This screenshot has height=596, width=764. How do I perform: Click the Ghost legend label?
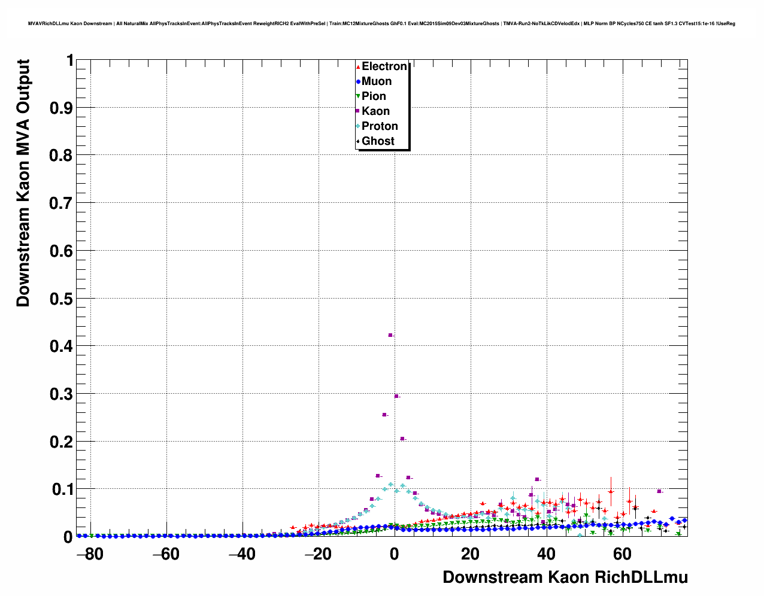[378, 141]
